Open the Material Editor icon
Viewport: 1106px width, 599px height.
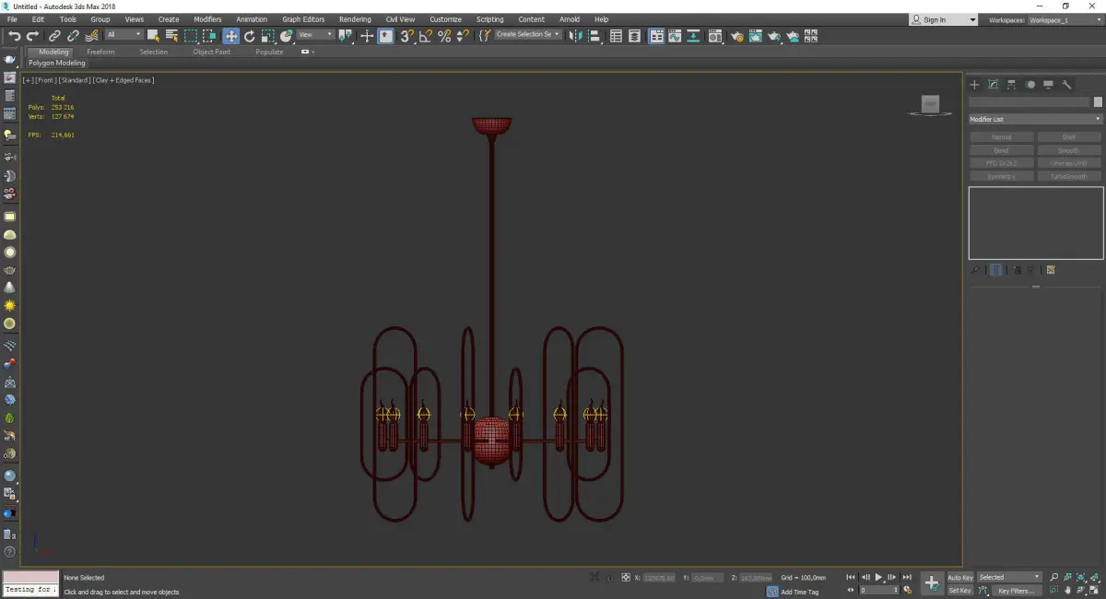pyautogui.click(x=715, y=36)
